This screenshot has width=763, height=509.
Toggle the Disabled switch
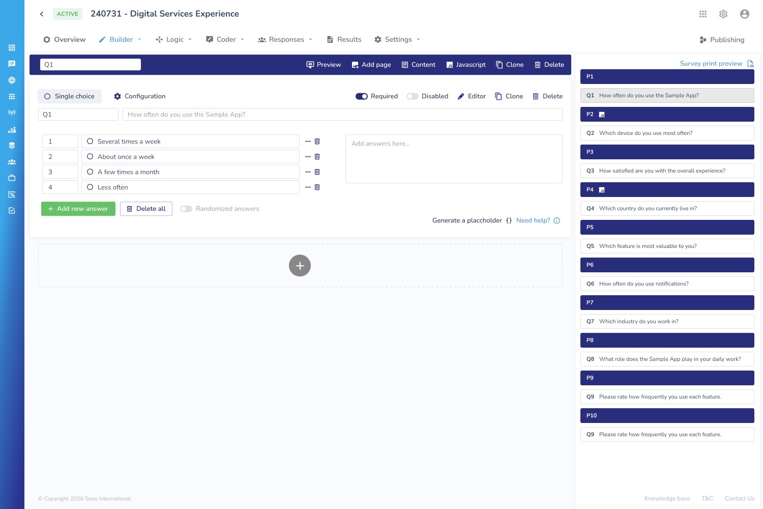click(x=413, y=96)
